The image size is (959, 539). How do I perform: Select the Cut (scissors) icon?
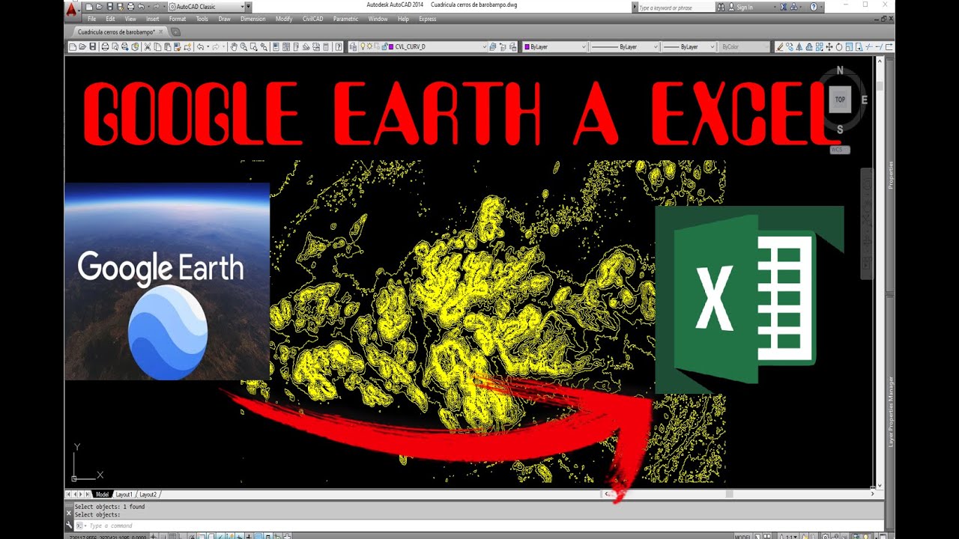point(147,46)
